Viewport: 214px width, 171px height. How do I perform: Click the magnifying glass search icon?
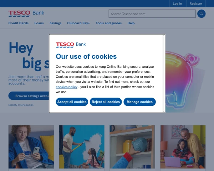[201, 14]
